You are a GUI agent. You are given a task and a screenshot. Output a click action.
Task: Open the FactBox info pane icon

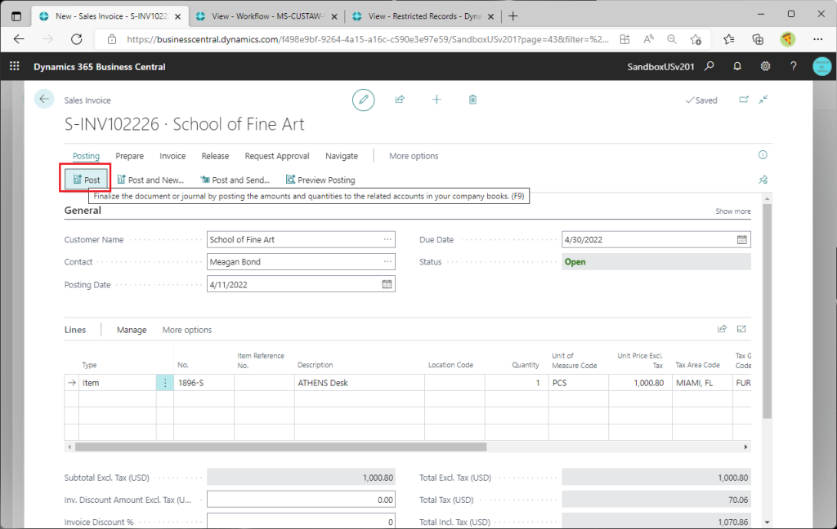coord(763,154)
